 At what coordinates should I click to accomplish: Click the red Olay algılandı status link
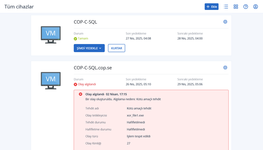87,84
